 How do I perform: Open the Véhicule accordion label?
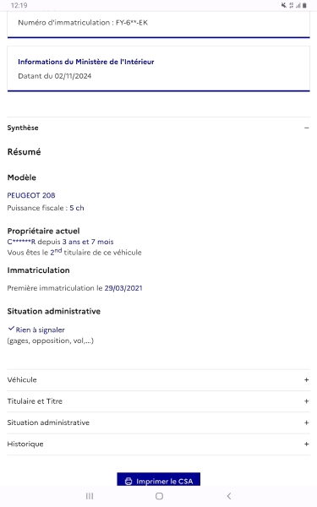[x=22, y=380]
